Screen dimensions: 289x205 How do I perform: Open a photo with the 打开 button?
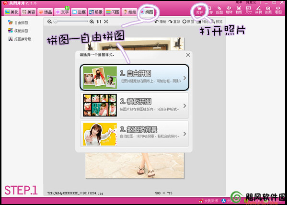(x=199, y=10)
